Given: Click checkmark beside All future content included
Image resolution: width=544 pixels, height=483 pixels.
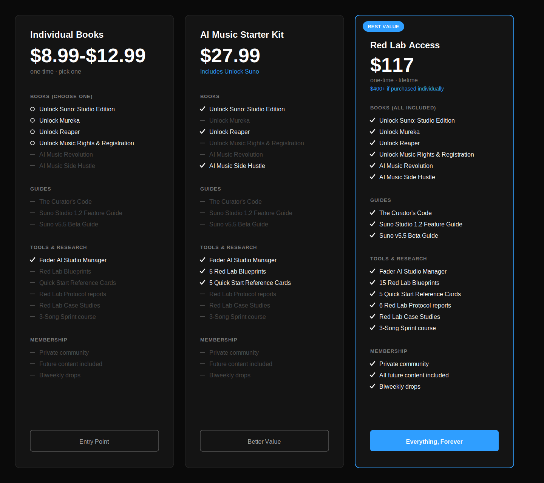Looking at the screenshot, I should click(372, 375).
